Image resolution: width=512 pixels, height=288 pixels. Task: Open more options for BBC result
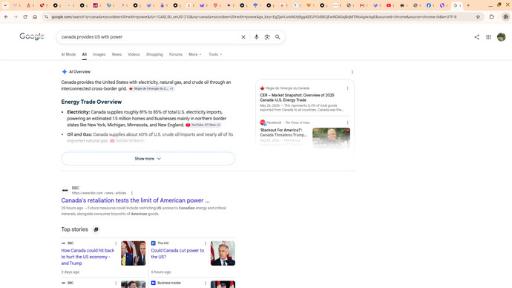(132, 193)
